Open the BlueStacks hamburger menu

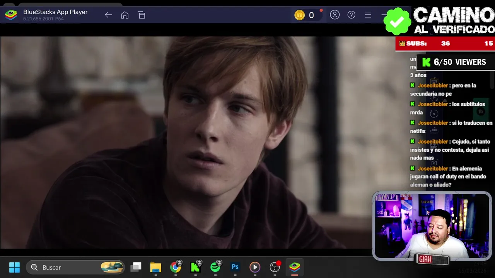[368, 15]
